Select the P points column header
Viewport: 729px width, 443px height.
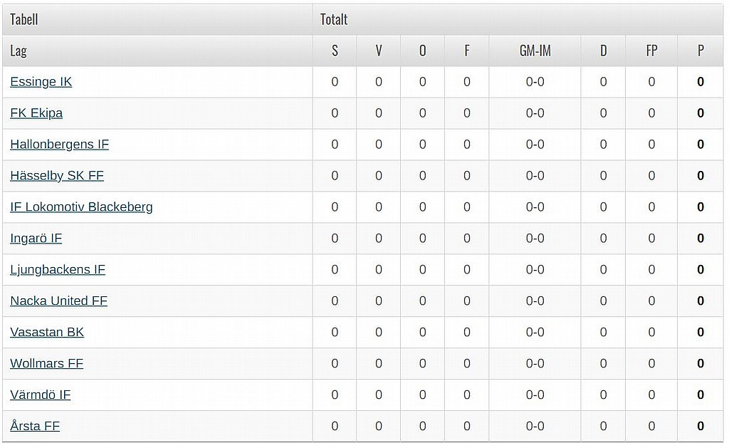pyautogui.click(x=701, y=51)
